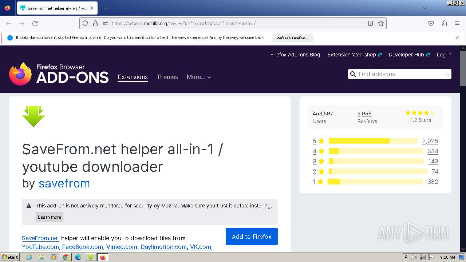Open File Explorer folder taskbar icon
Screen dimensions: 466x262
pyautogui.click(x=41, y=257)
